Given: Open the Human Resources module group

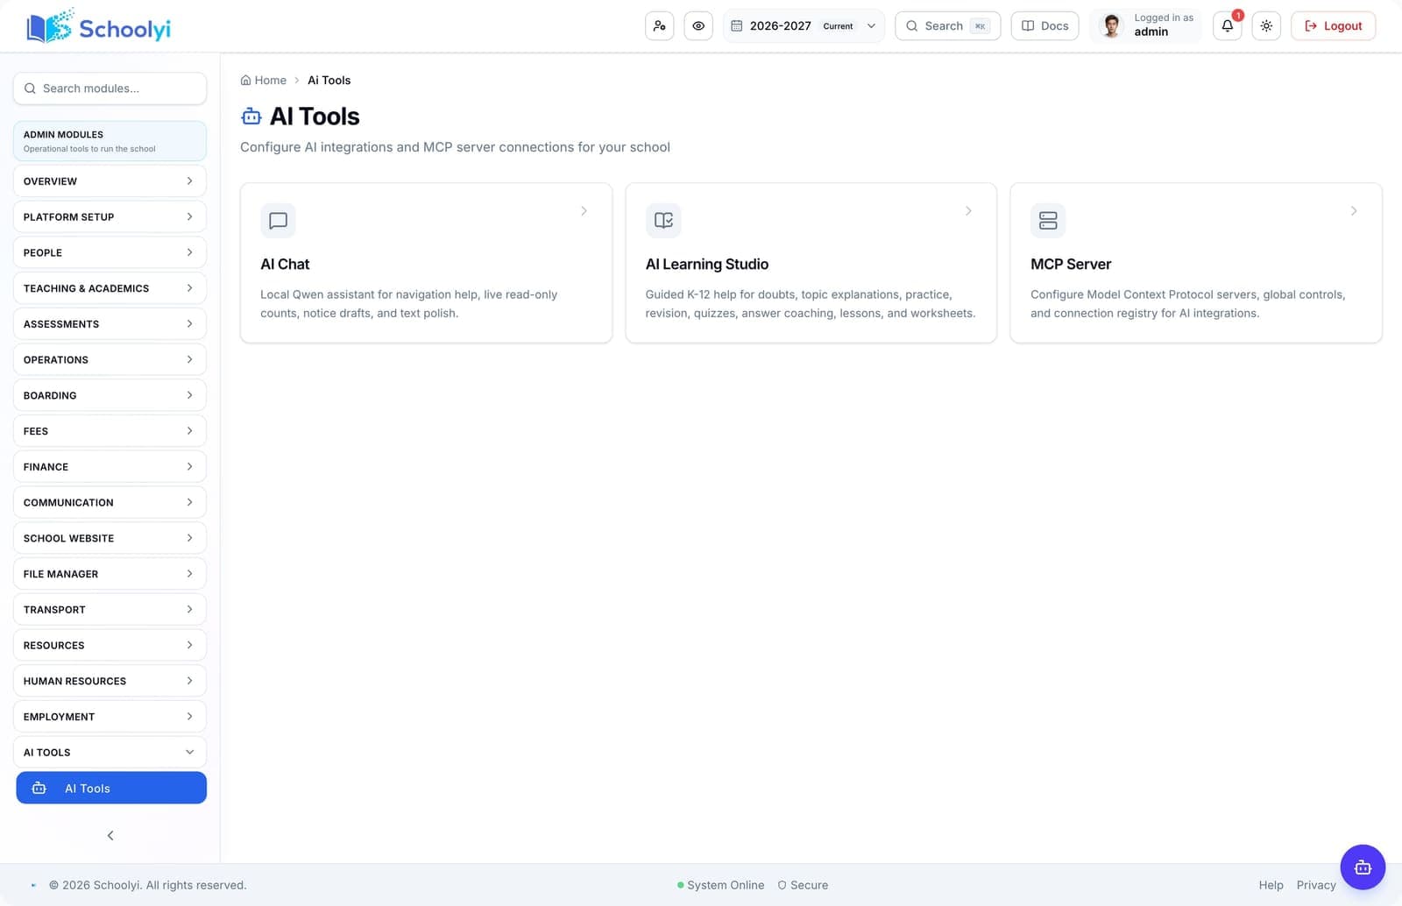Looking at the screenshot, I should pos(110,681).
